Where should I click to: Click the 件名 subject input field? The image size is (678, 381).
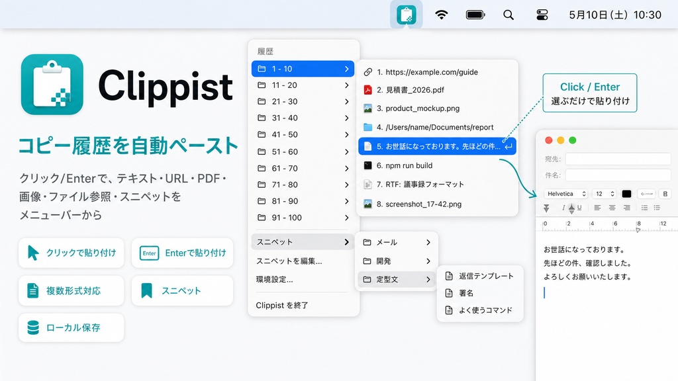(618, 175)
